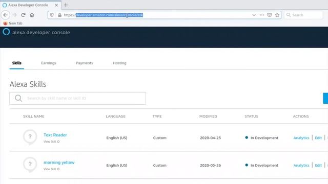
Task: Click the browser Back arrow
Action: [6, 15]
